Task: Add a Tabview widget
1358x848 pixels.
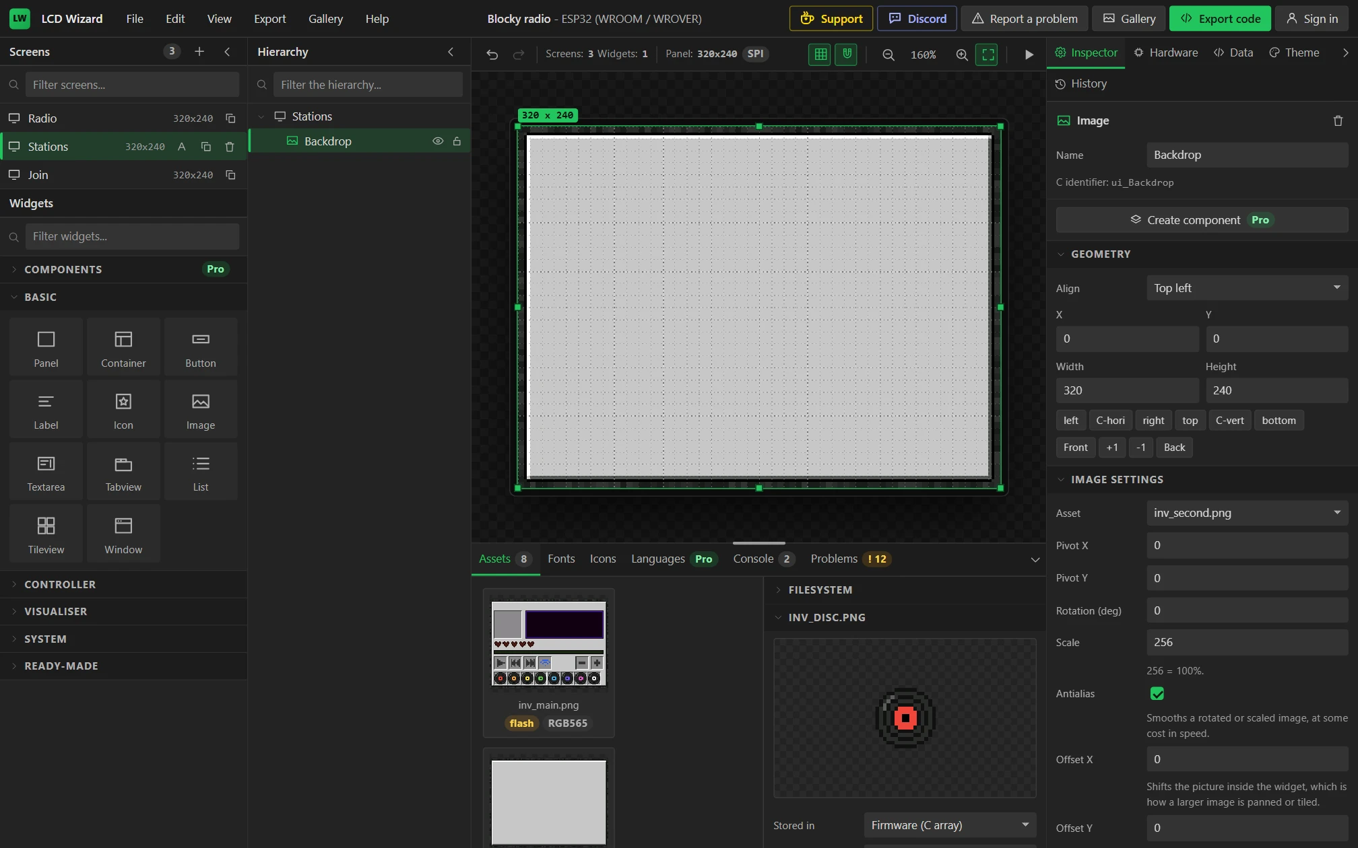Action: pyautogui.click(x=123, y=470)
